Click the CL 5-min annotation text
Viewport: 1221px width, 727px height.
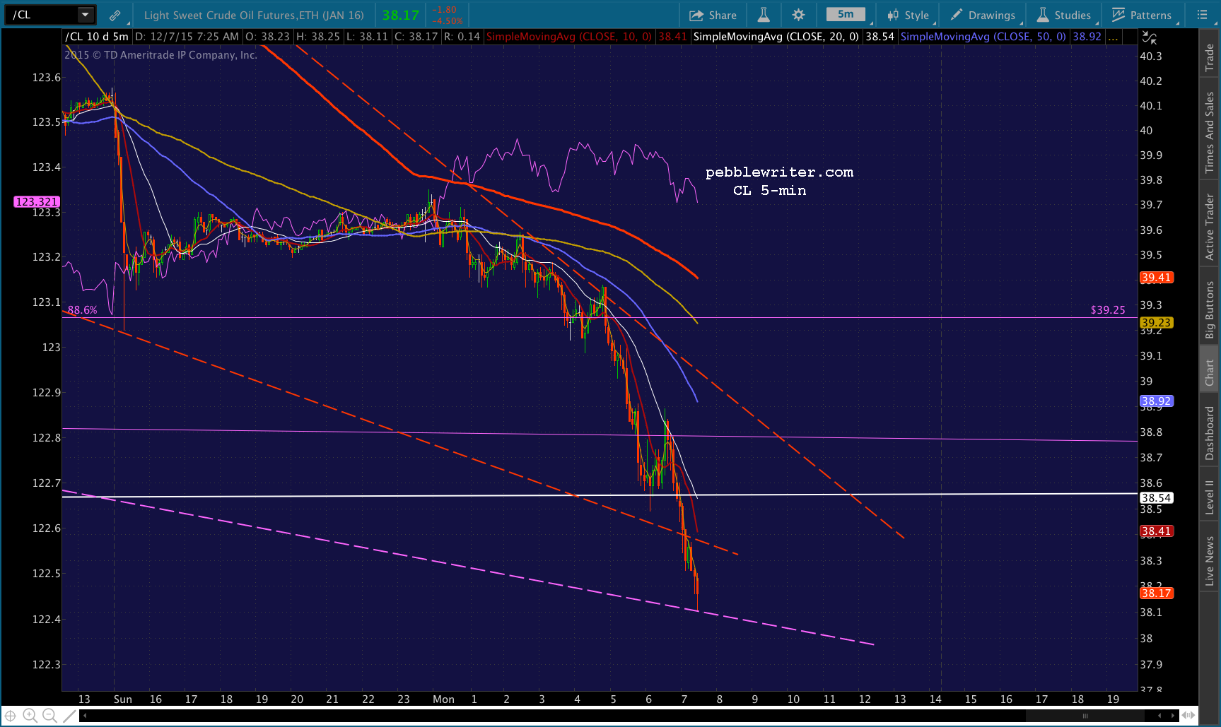[x=769, y=190]
